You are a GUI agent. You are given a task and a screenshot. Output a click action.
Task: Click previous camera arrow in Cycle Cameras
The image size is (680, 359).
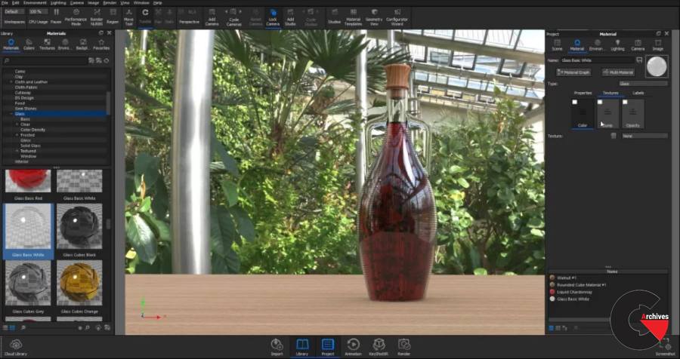[x=227, y=12]
